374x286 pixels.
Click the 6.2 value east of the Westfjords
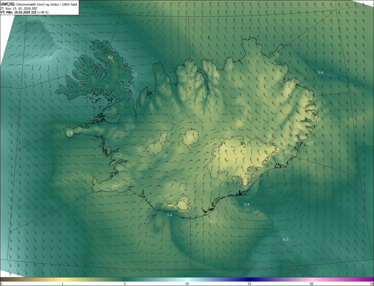click(134, 75)
